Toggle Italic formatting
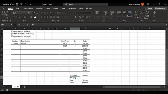This screenshot has width=168, height=94. point(17,17)
